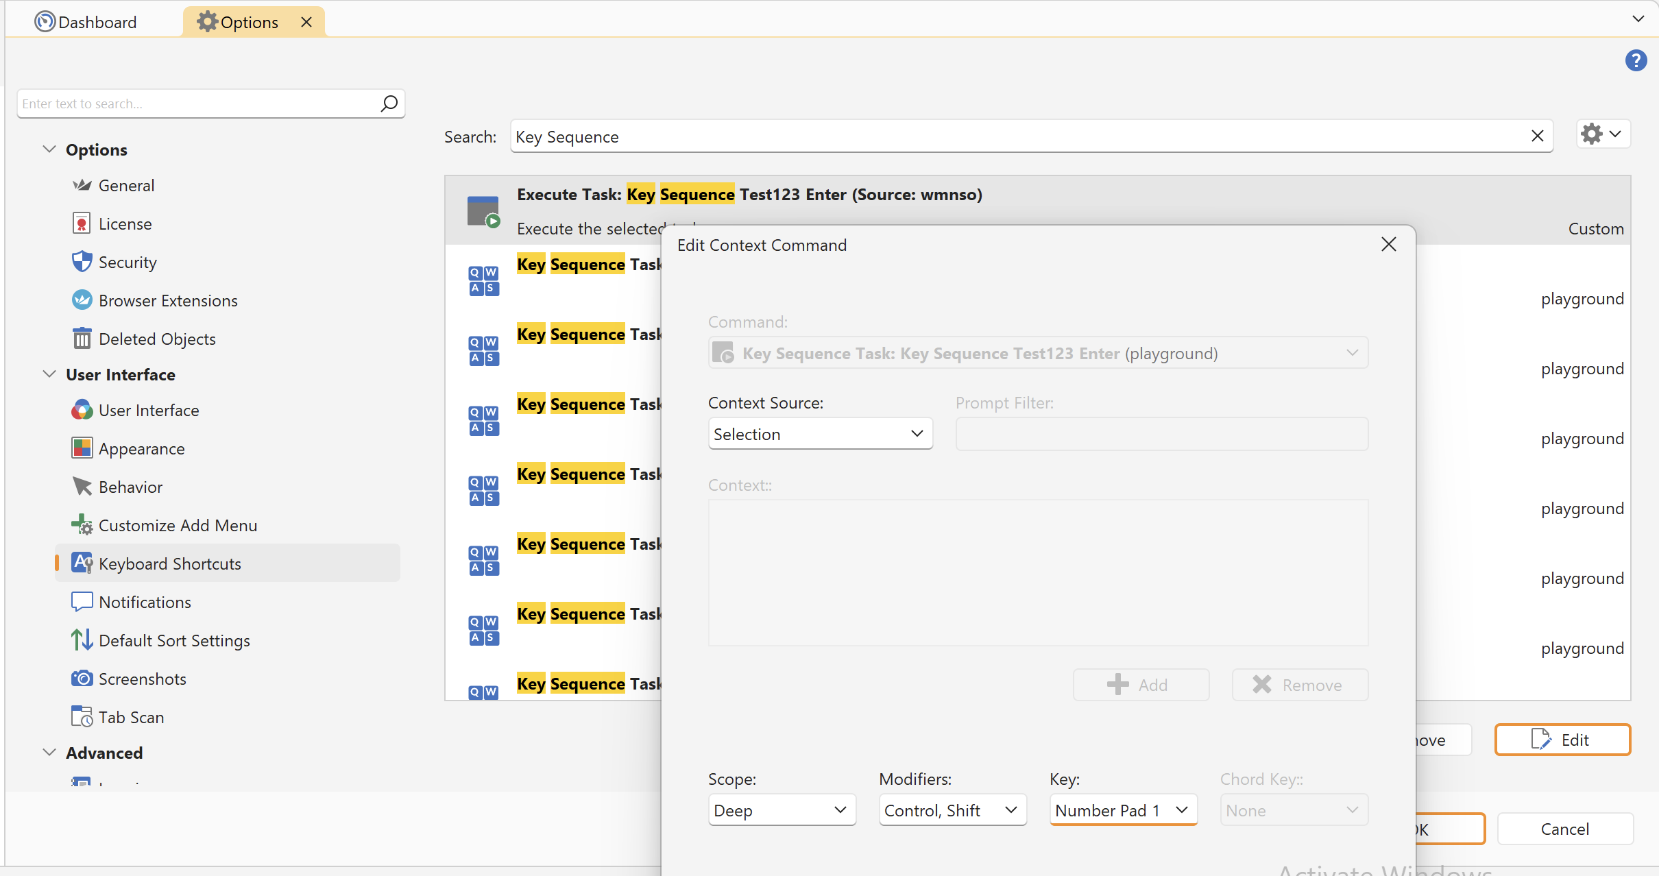Viewport: 1659px width, 876px height.
Task: Open the Browser Extensions settings
Action: point(168,301)
